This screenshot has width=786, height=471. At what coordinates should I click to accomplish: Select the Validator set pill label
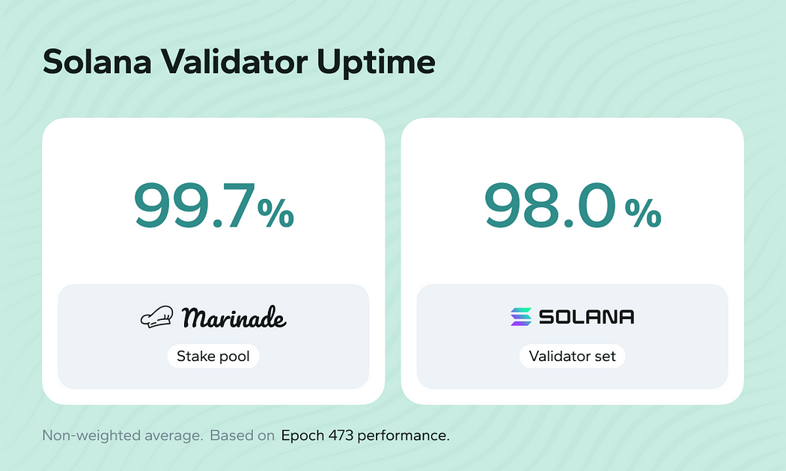pyautogui.click(x=572, y=356)
